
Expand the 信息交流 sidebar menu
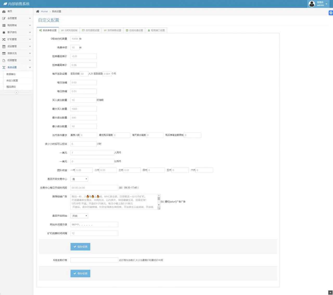[16, 53]
